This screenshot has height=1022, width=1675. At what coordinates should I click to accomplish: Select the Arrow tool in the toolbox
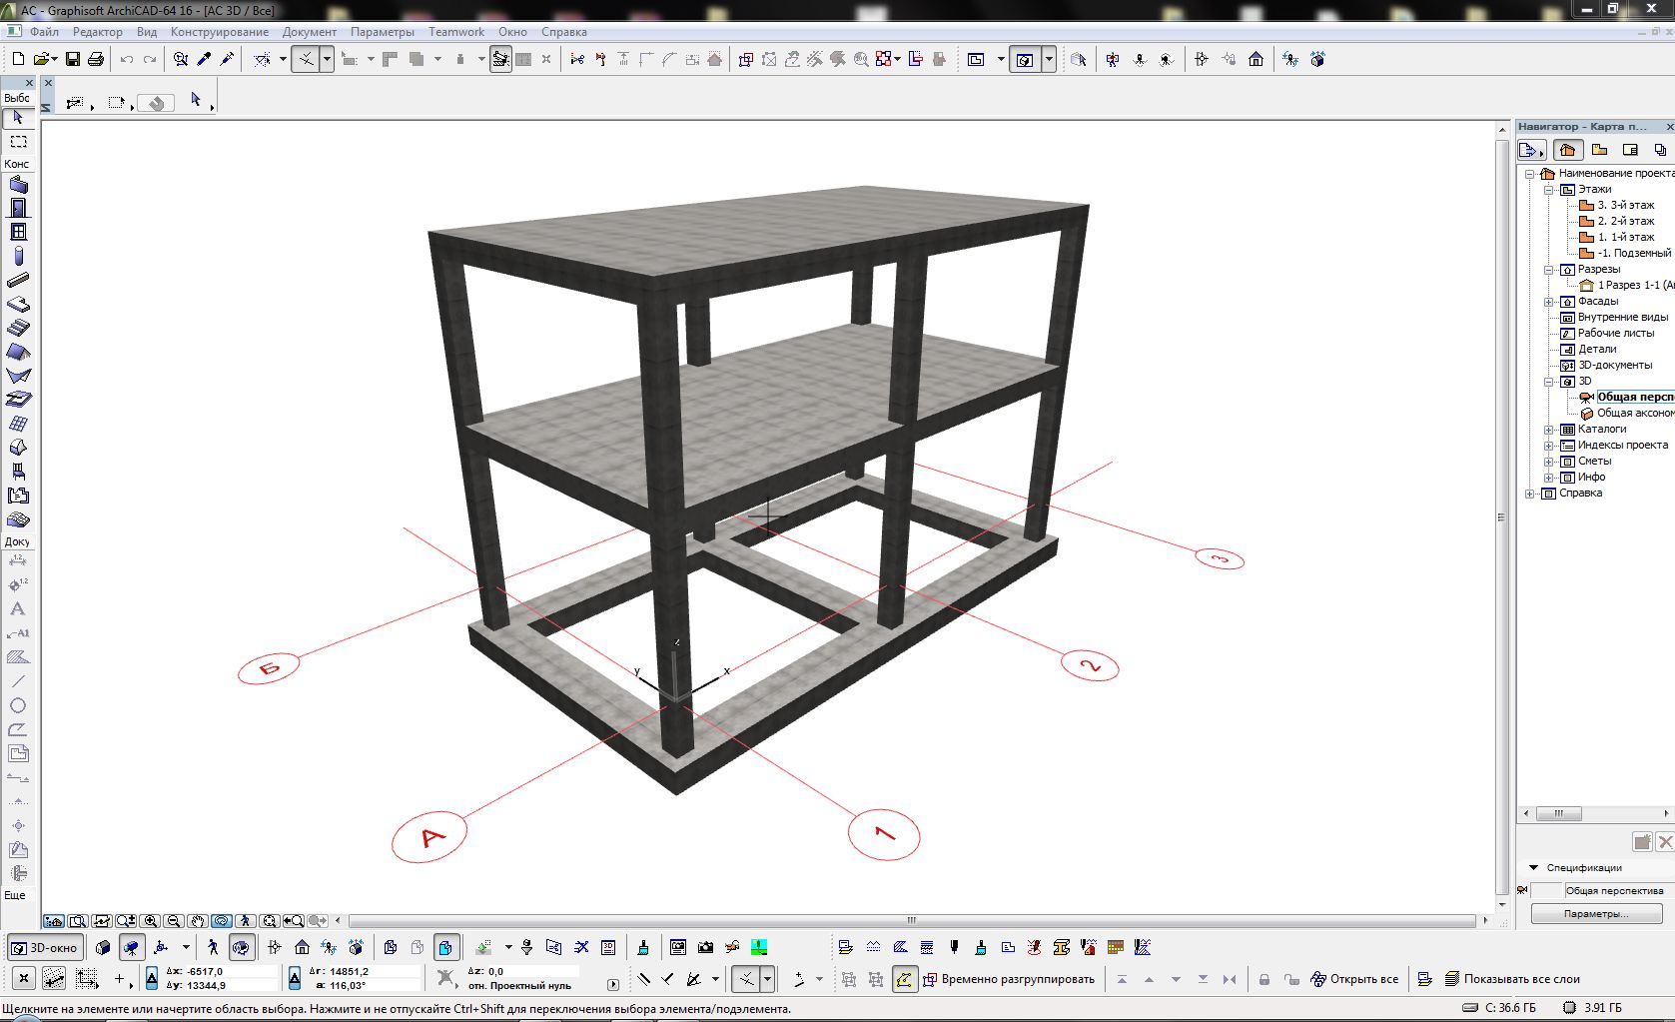tap(17, 118)
